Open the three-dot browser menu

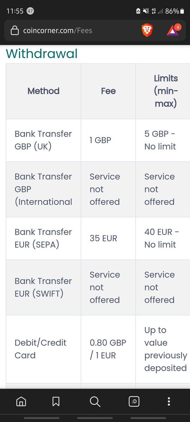click(x=169, y=401)
